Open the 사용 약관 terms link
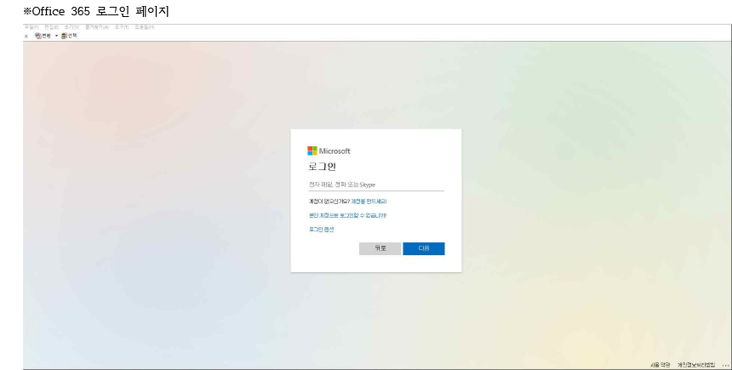This screenshot has height=370, width=732. coord(661,365)
